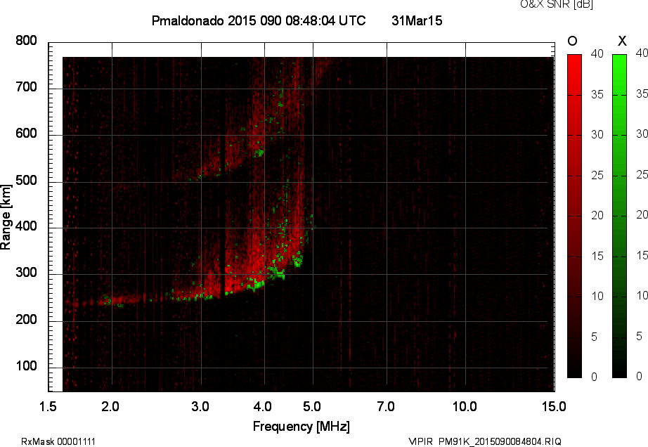Click the 'X' label above green bar
Screen dimensions: 648x447
[622, 41]
